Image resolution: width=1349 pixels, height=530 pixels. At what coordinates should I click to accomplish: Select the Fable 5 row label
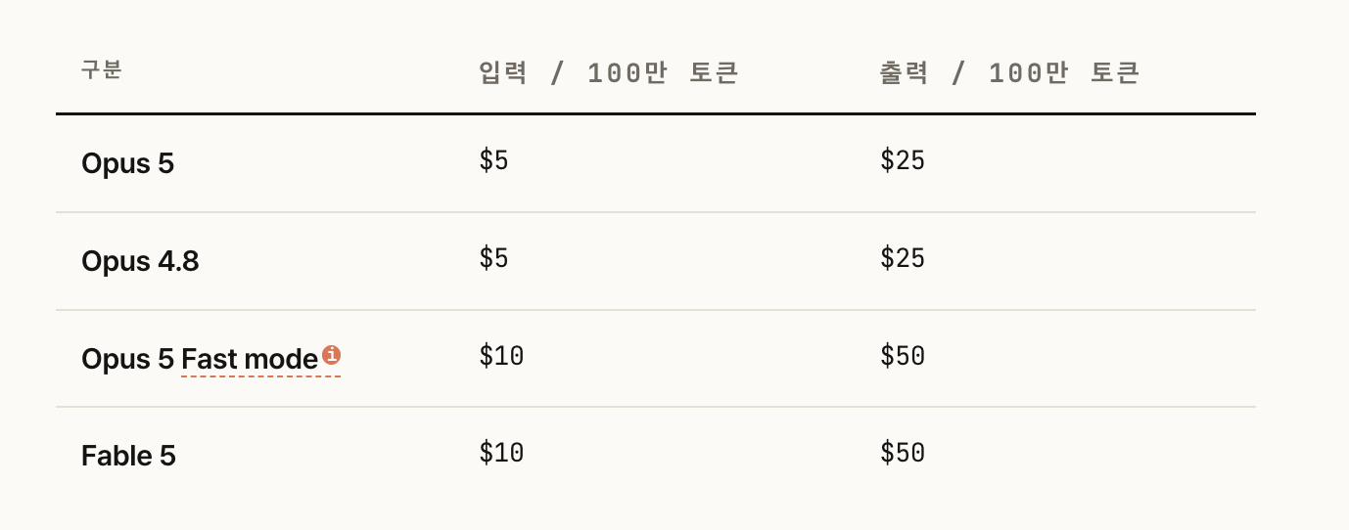tap(128, 456)
